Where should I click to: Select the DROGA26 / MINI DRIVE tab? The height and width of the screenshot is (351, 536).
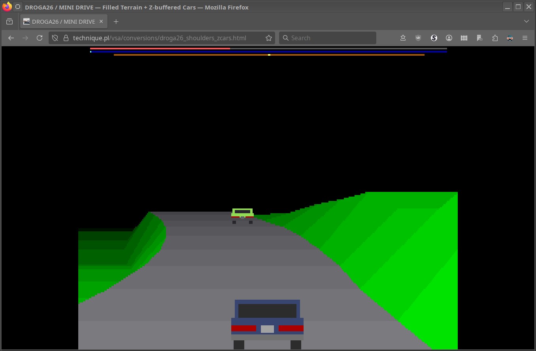coord(64,21)
